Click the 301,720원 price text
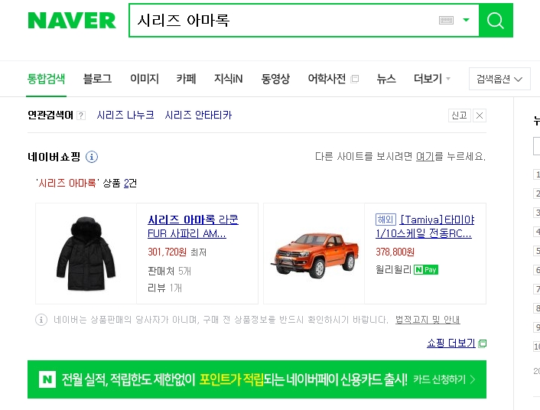 [167, 252]
